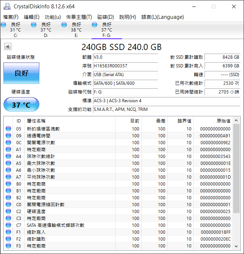Click the previous disk arrow button
Image resolution: width=244 pixels, height=254 pixels.
(8, 47)
